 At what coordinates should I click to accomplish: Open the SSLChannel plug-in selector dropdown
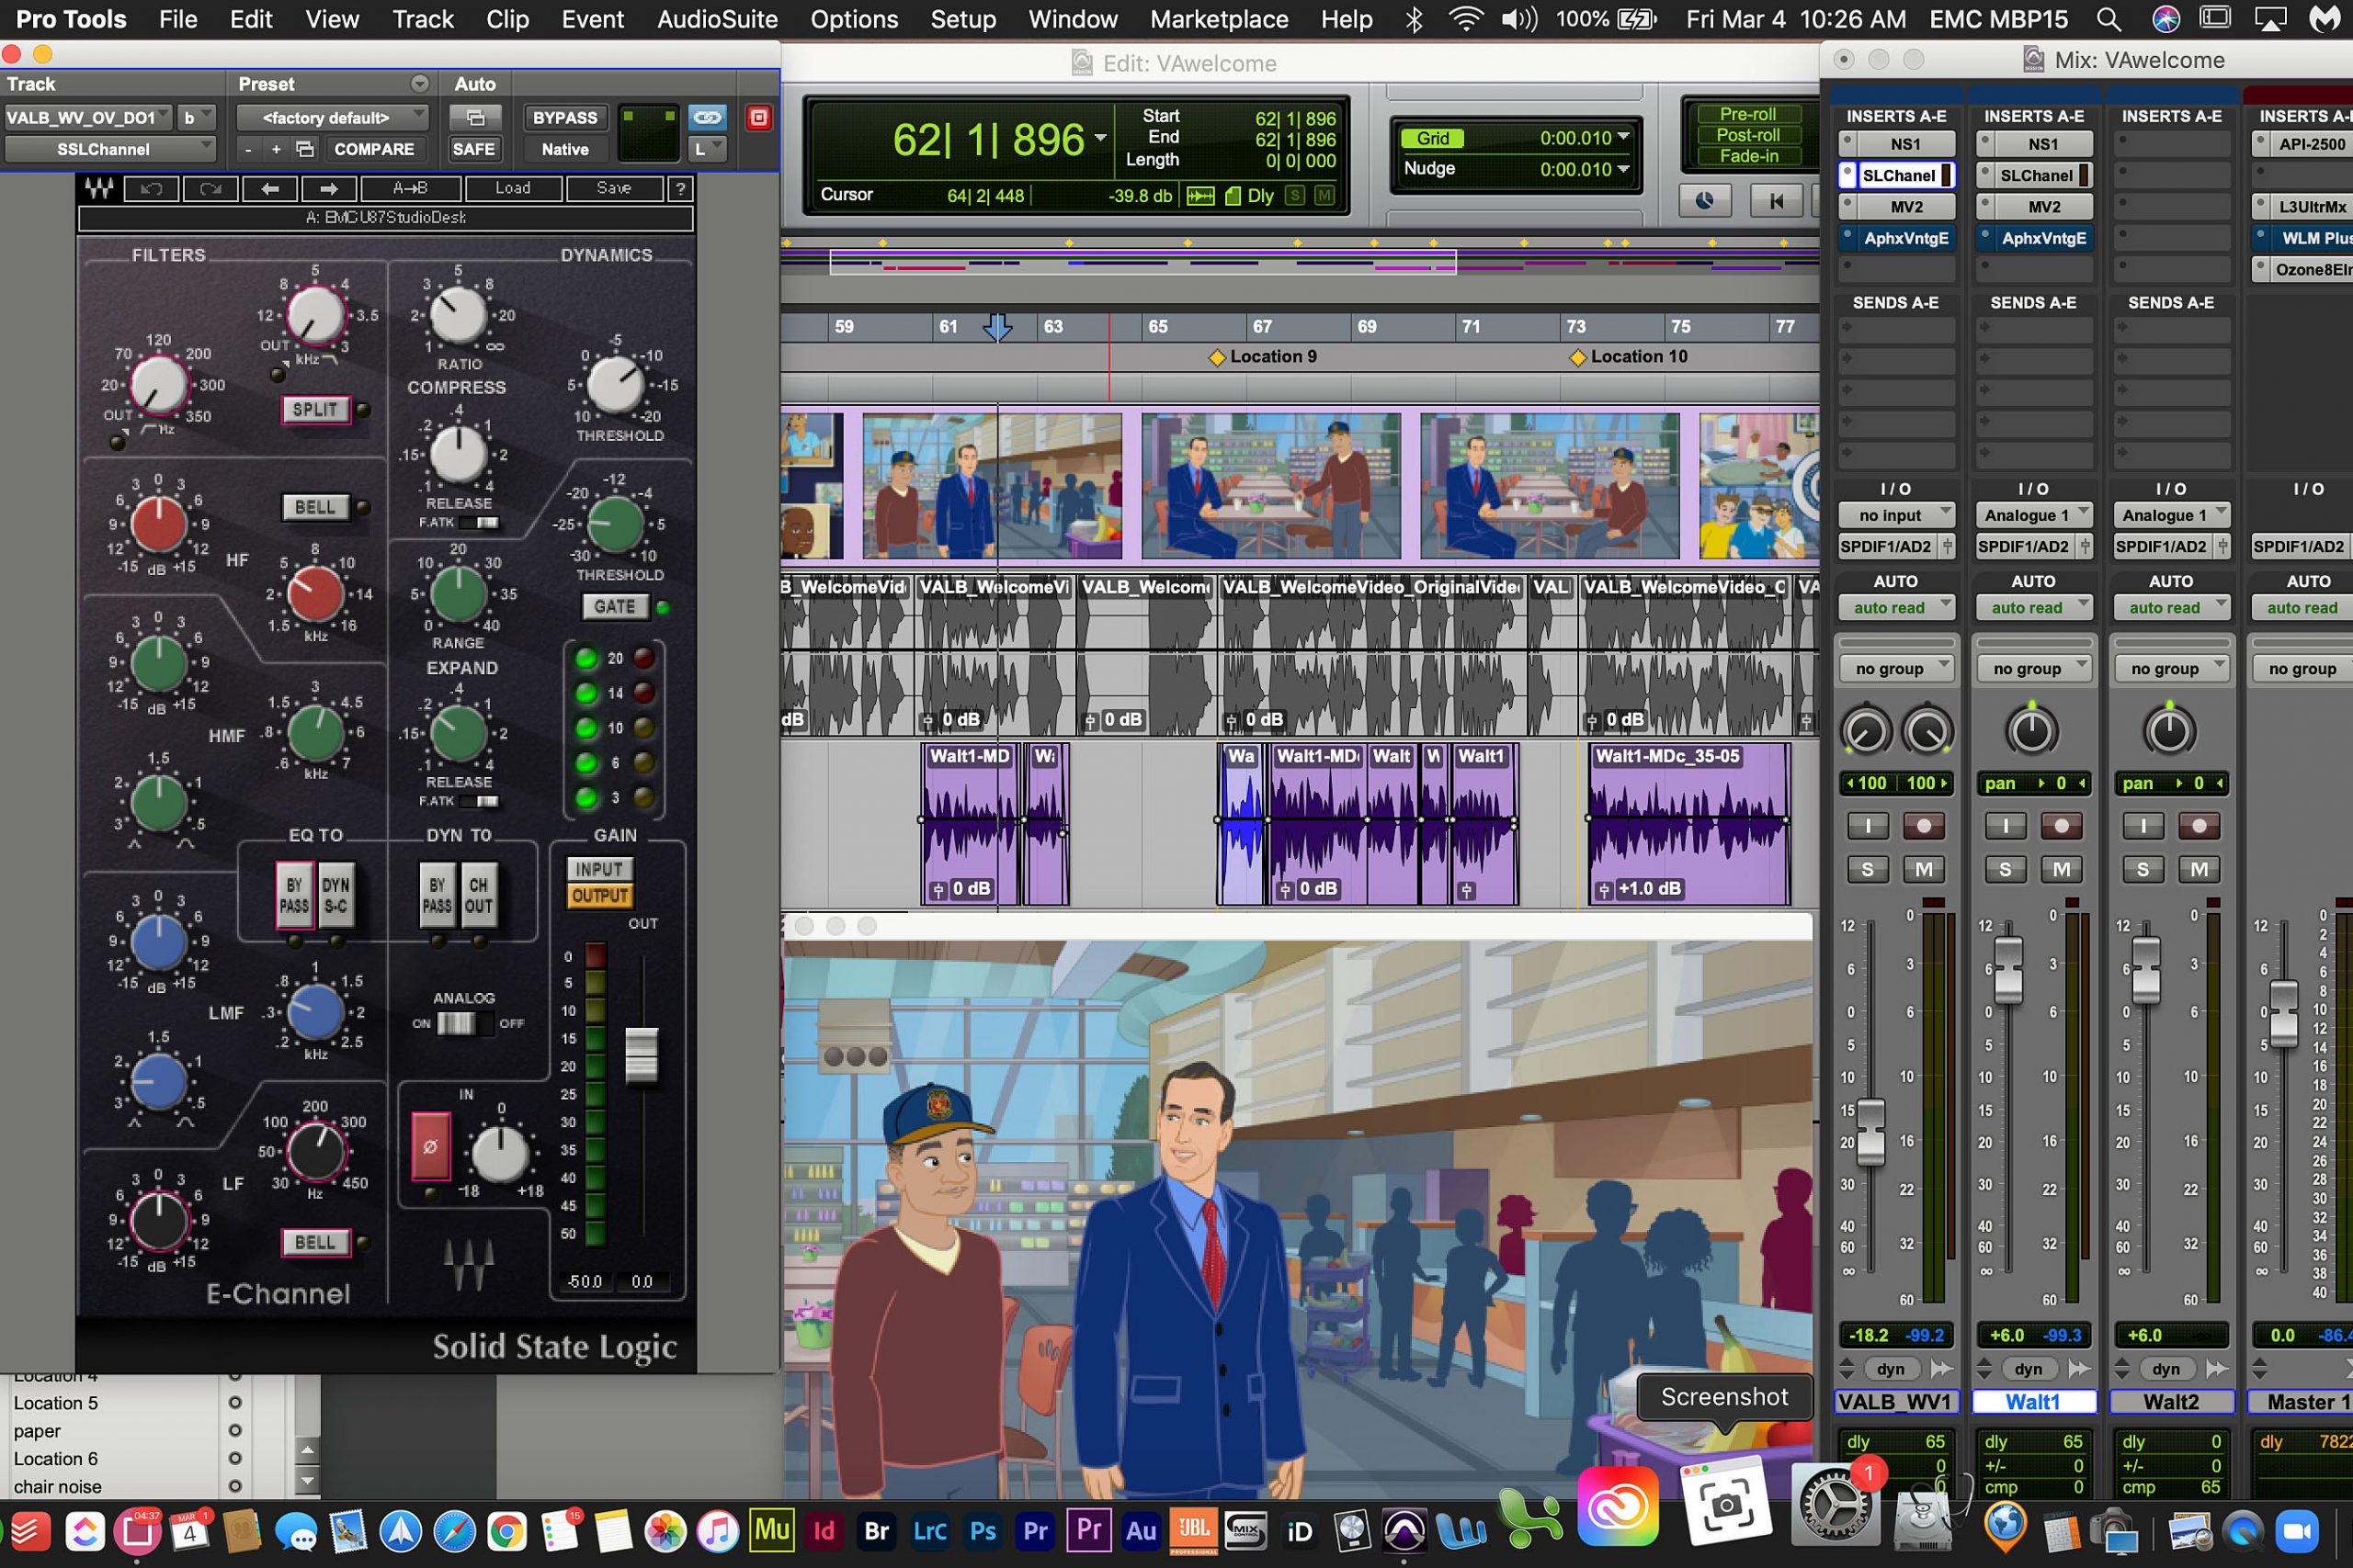coord(109,149)
